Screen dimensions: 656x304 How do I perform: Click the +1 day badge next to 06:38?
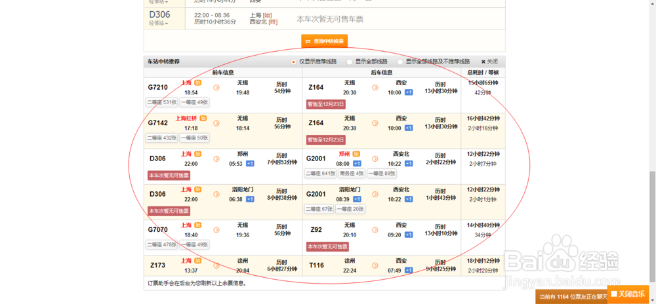click(x=250, y=199)
